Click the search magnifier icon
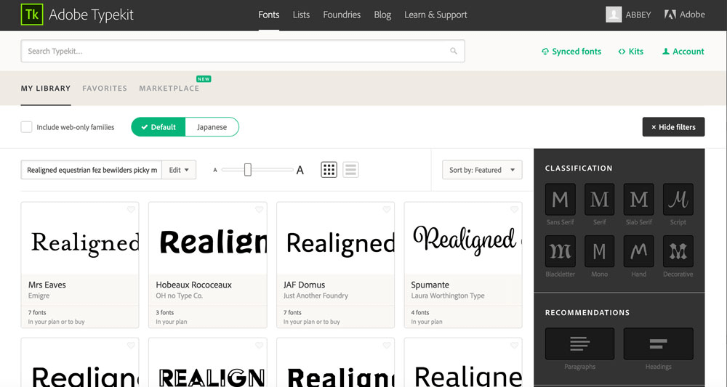 [454, 51]
